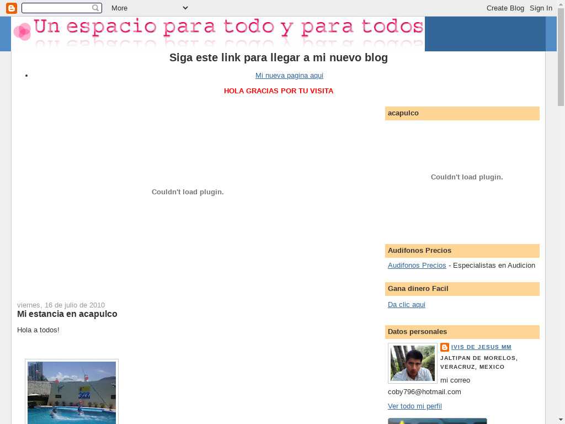
Task: Click the pink flower icon in the banner
Action: click(x=22, y=31)
